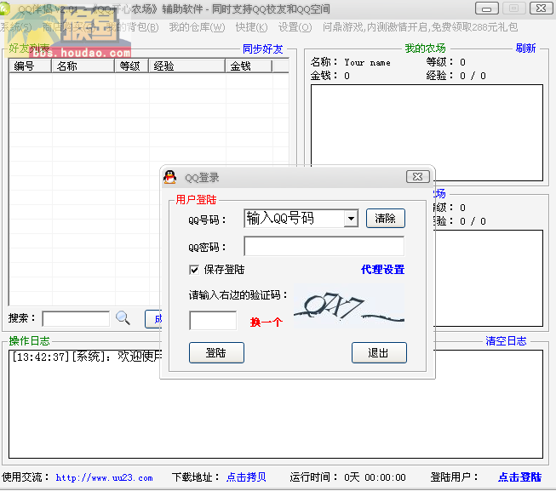Click the app icon in main title bar
Viewport: 556px width, 491px height.
[5, 9]
